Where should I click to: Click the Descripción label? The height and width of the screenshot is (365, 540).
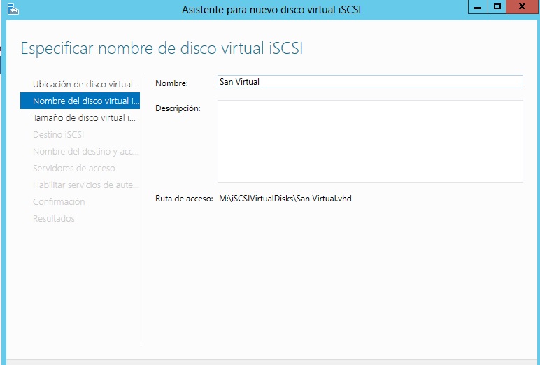178,108
